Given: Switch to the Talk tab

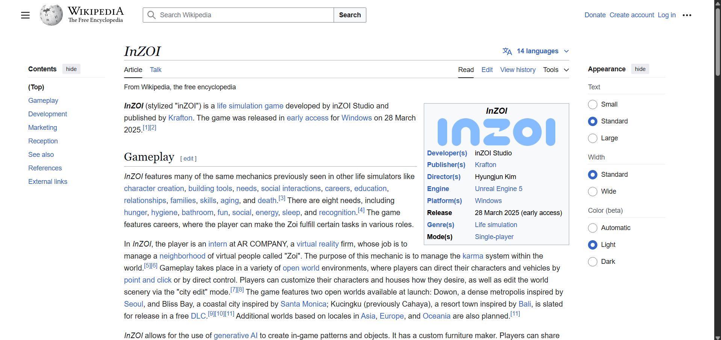Looking at the screenshot, I should pyautogui.click(x=156, y=70).
